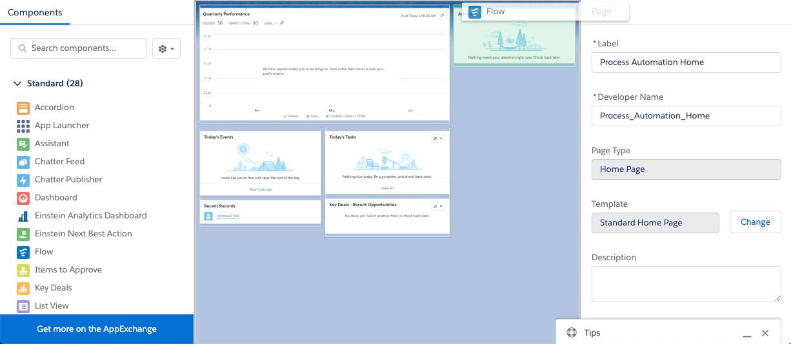Click the Search components field
The width and height of the screenshot is (791, 344).
(79, 48)
